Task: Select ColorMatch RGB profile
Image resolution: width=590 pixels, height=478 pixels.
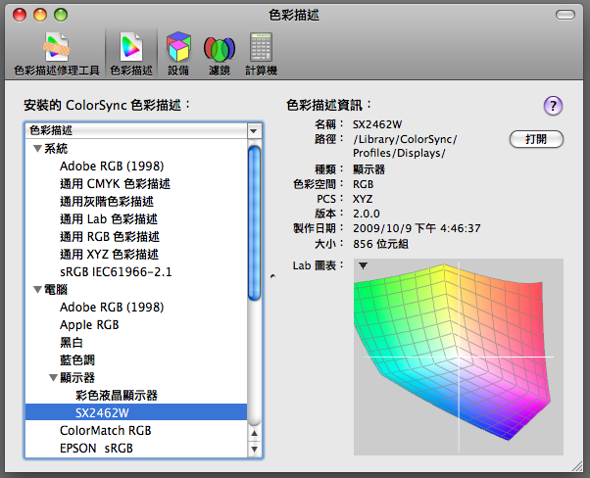Action: pyautogui.click(x=106, y=431)
